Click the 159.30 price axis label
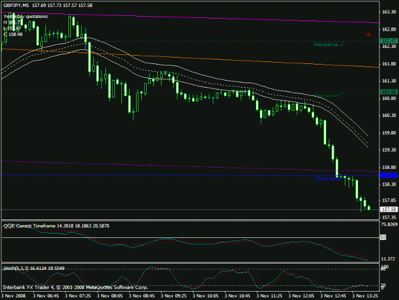 [389, 150]
